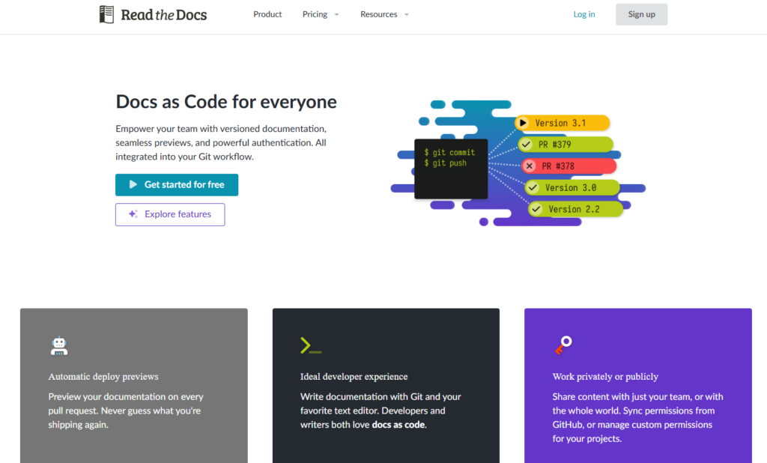Open the Resources dropdown
The width and height of the screenshot is (767, 463).
(378, 13)
